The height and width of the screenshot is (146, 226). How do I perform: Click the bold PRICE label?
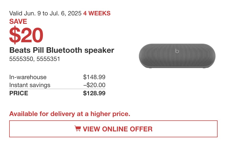click(19, 93)
